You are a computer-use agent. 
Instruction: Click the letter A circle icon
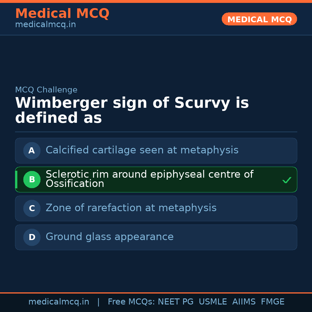(x=32, y=151)
